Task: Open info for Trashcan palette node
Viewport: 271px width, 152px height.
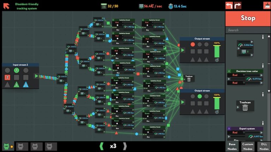Action: 263,94
